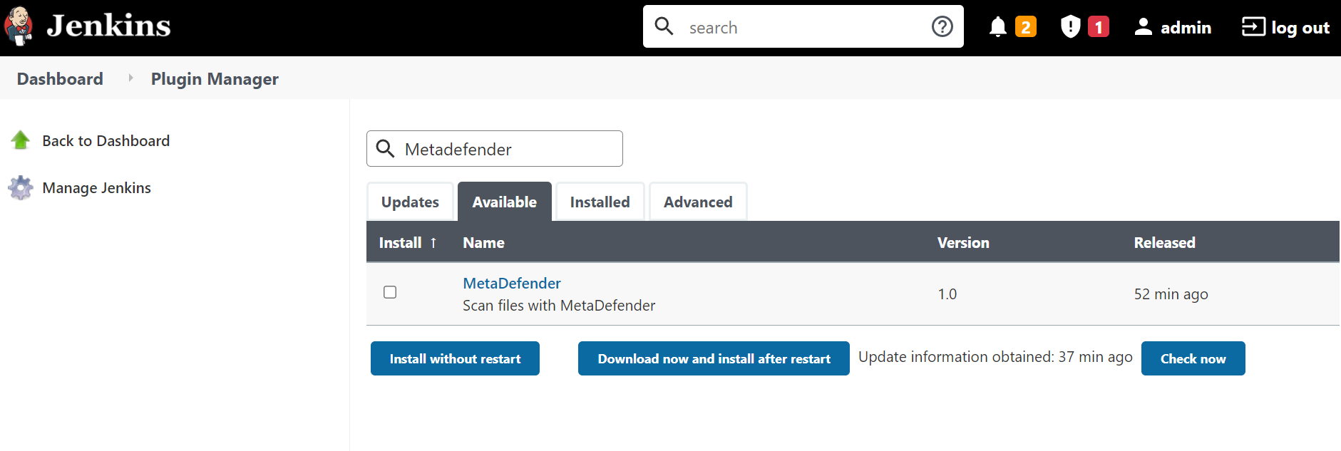Click the Check now button
The image size is (1341, 451).
click(x=1193, y=358)
